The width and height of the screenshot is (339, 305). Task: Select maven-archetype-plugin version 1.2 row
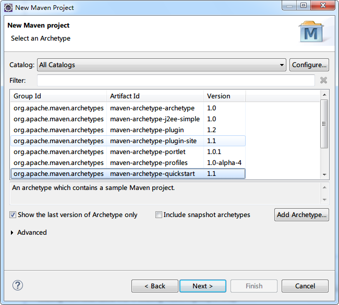[x=128, y=130]
